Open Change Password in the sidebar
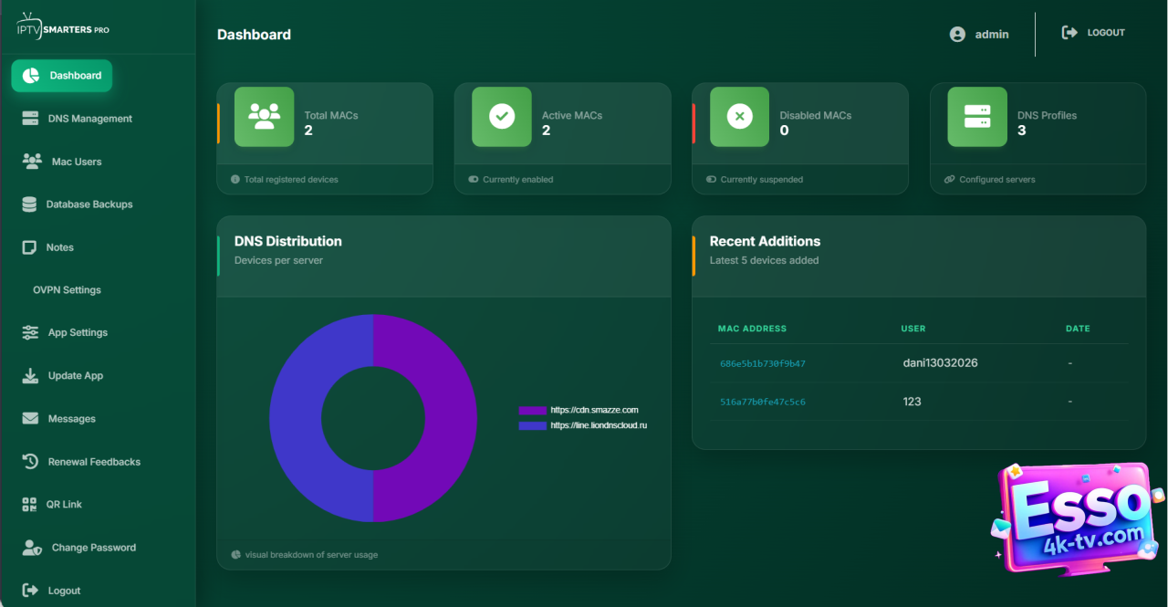This screenshot has width=1168, height=607. 93,548
